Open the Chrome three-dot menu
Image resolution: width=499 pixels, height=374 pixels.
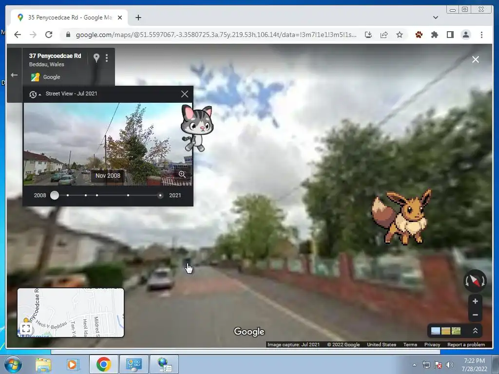(x=481, y=35)
